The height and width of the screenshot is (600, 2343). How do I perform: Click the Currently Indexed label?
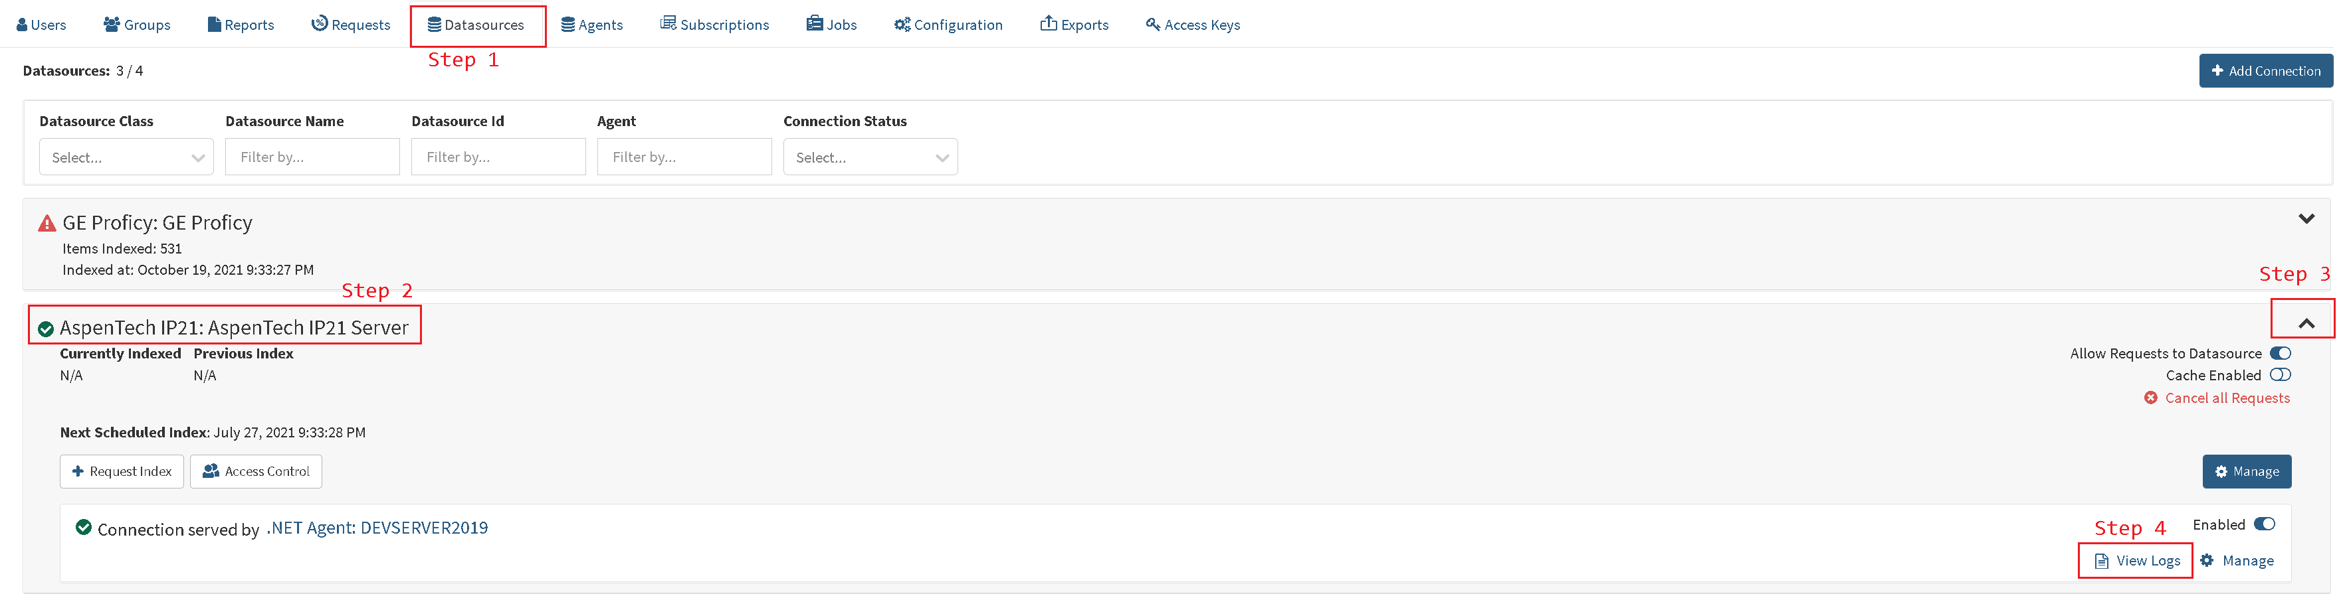tap(120, 354)
